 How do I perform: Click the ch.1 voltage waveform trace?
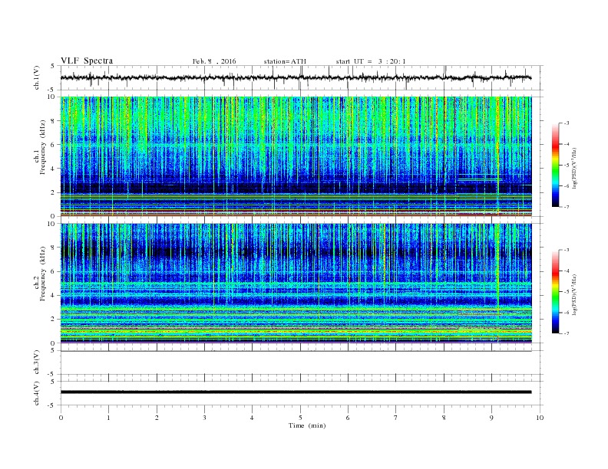(x=296, y=77)
